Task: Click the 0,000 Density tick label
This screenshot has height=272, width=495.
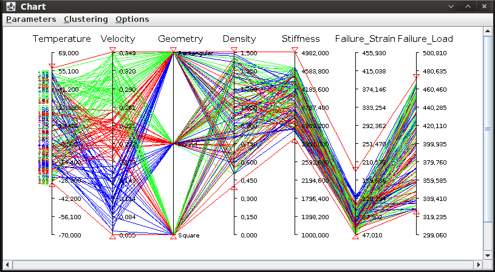Action: pyautogui.click(x=248, y=236)
